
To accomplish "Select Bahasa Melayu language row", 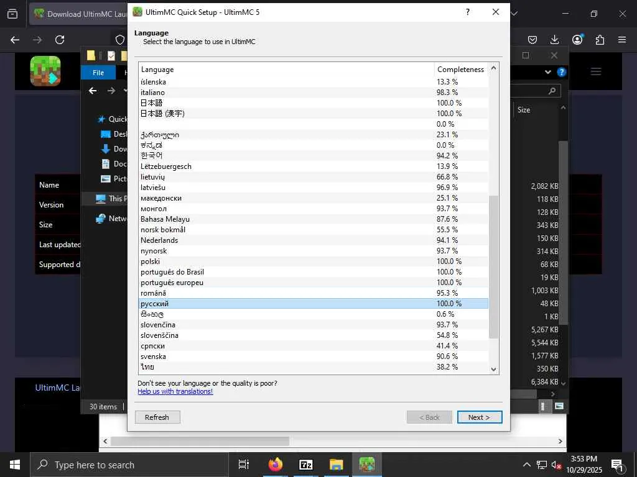I will tap(314, 219).
